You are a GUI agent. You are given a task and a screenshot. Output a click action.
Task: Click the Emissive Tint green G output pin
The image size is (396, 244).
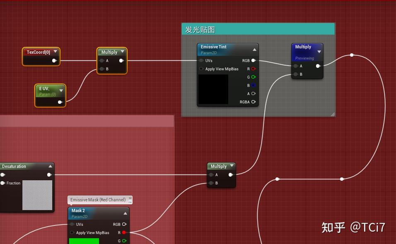(254, 77)
